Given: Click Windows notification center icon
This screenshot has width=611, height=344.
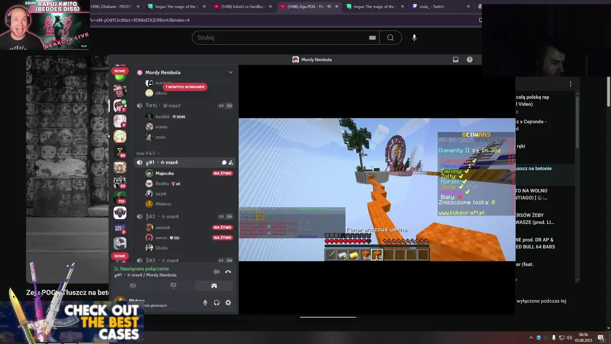Looking at the screenshot, I should [601, 338].
